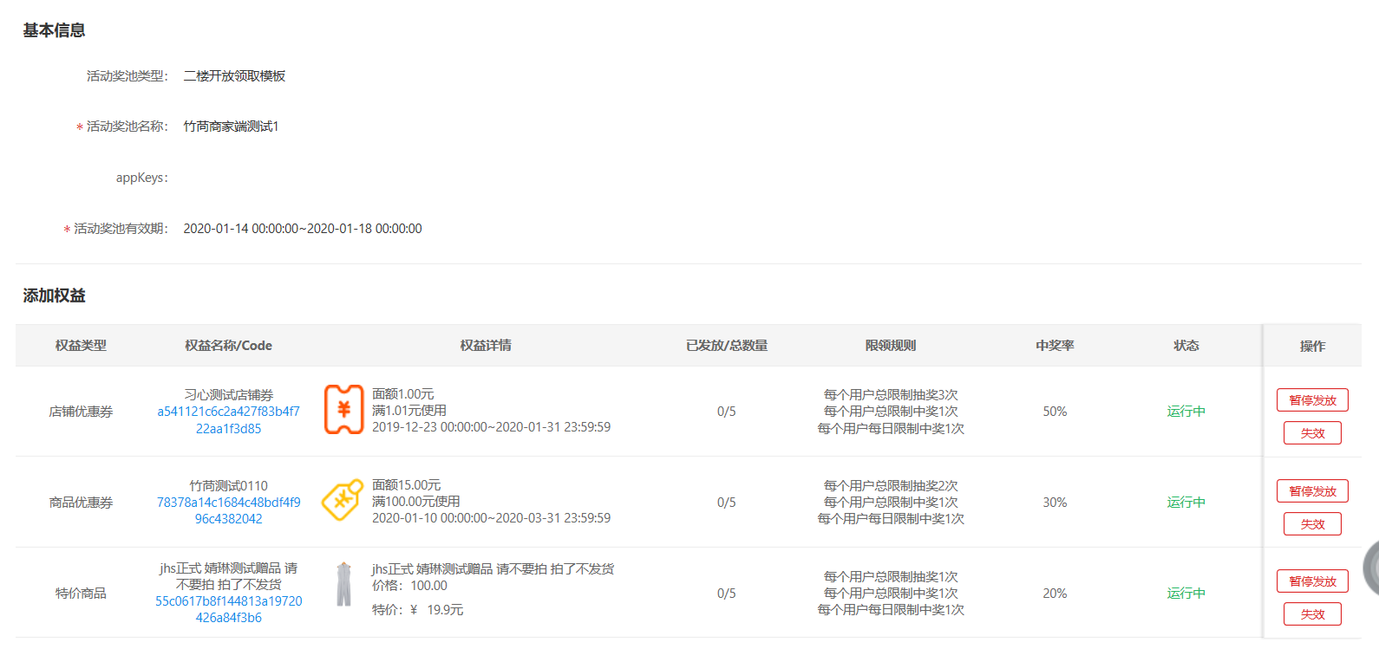This screenshot has height=649, width=1379.
Task: Click the pool name 竹苘商家端测试1
Action: point(231,127)
